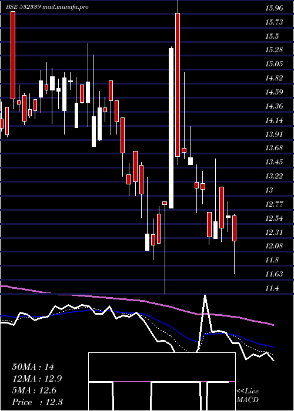
Task: Click the MACD histogram box
Action: click(162, 382)
